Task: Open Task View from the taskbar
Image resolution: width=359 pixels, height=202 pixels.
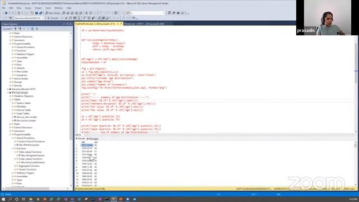Action: [x=24, y=199]
